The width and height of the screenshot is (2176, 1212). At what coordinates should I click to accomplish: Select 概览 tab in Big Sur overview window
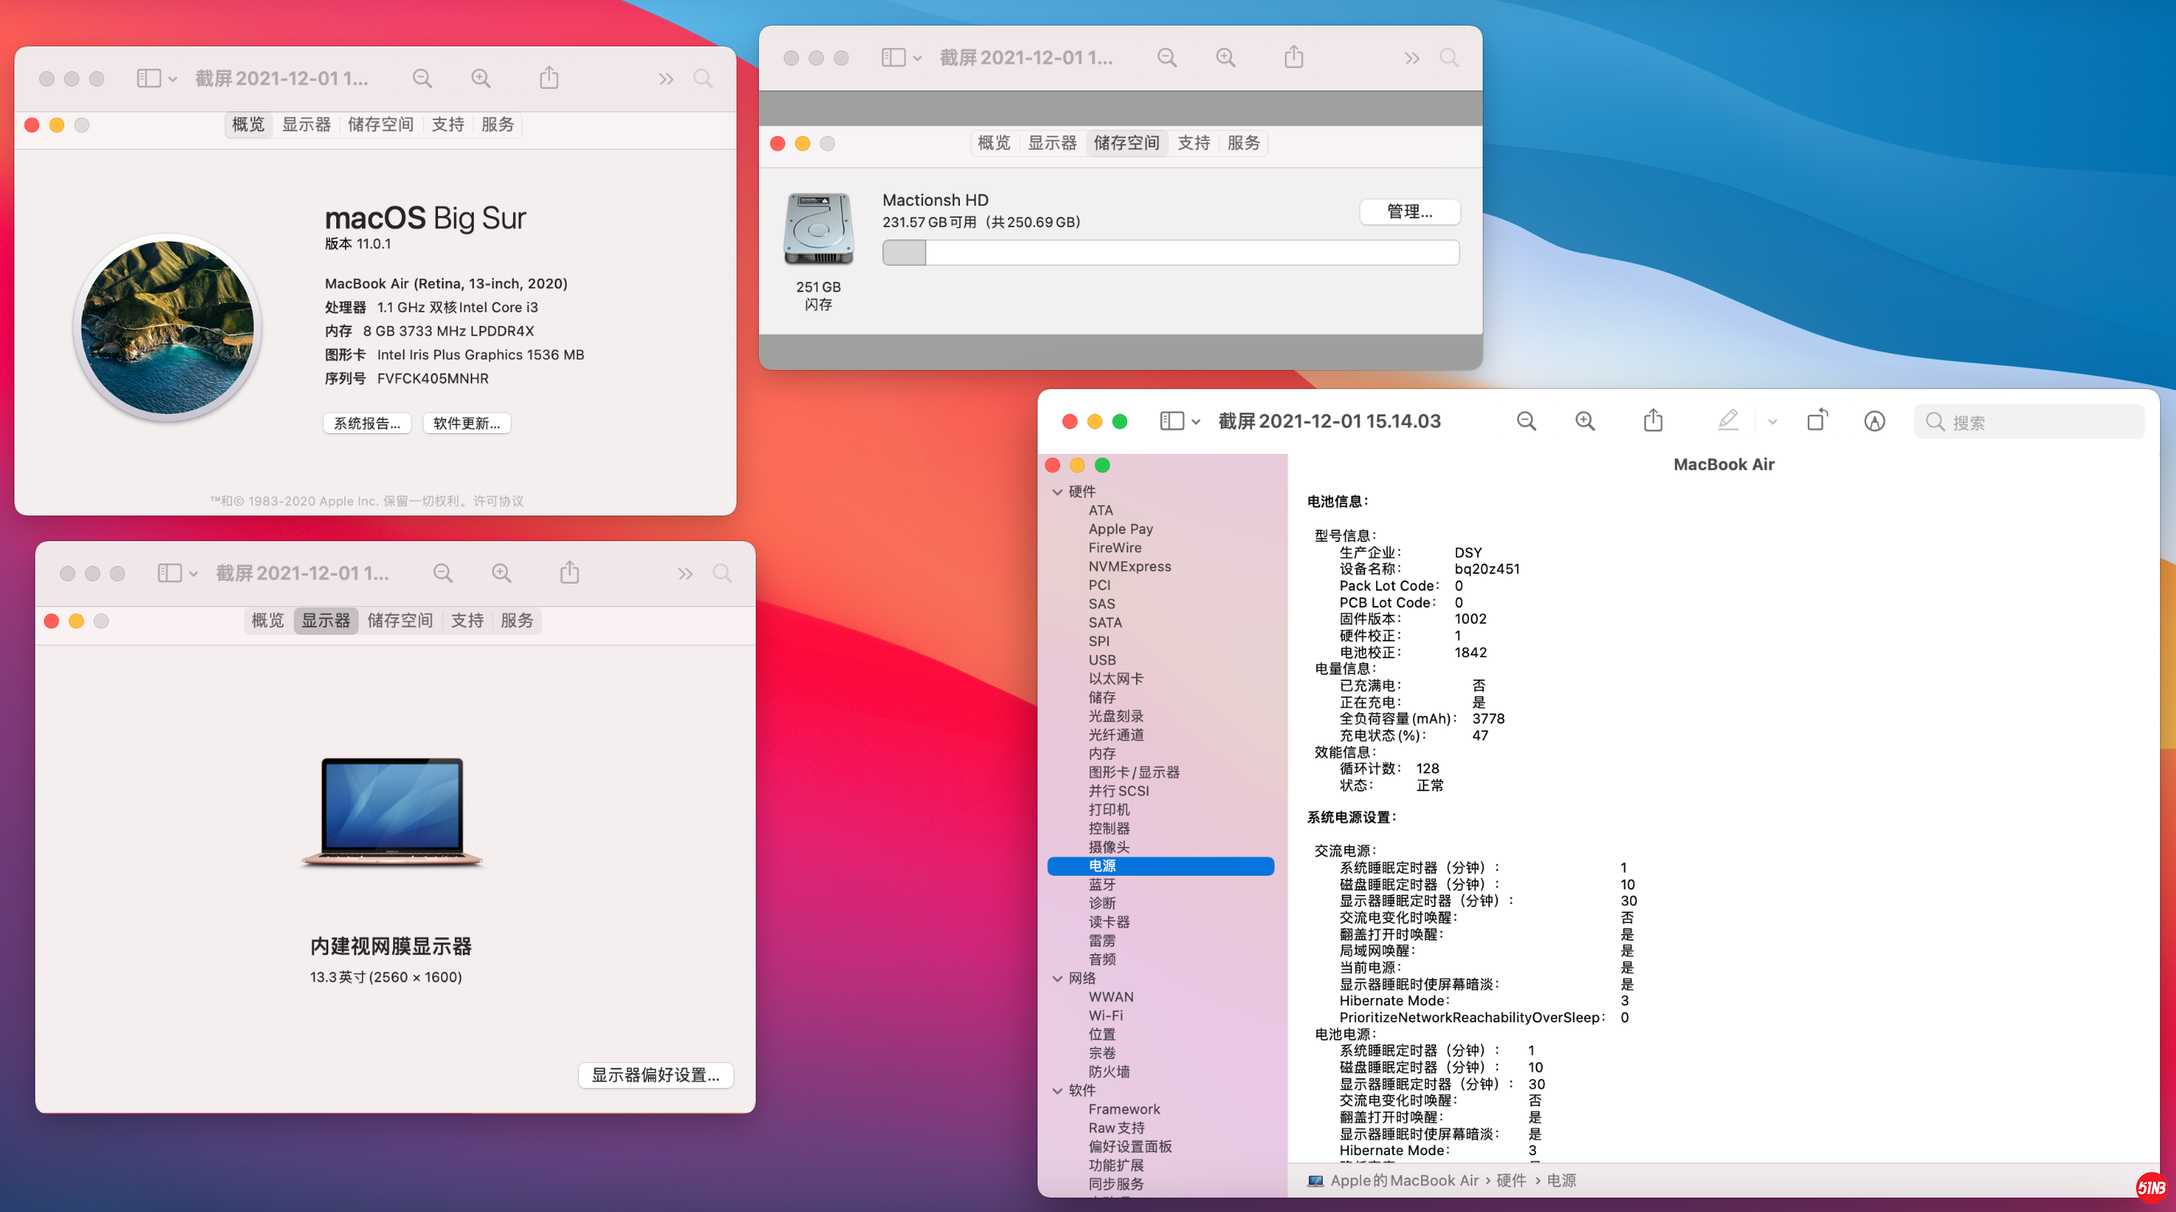(248, 124)
